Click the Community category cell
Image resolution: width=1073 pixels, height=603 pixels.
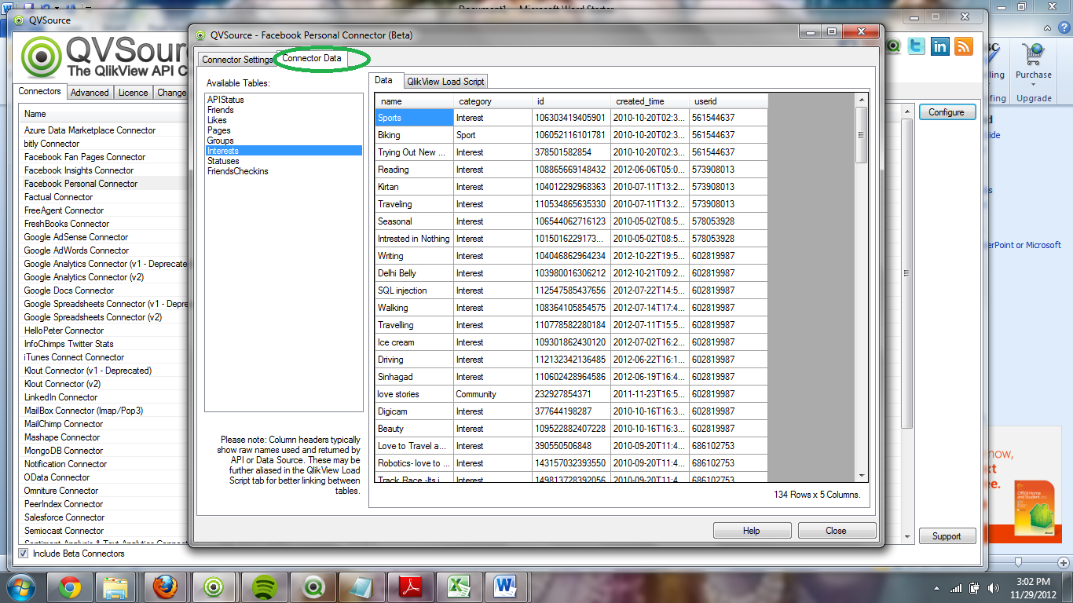pyautogui.click(x=493, y=394)
